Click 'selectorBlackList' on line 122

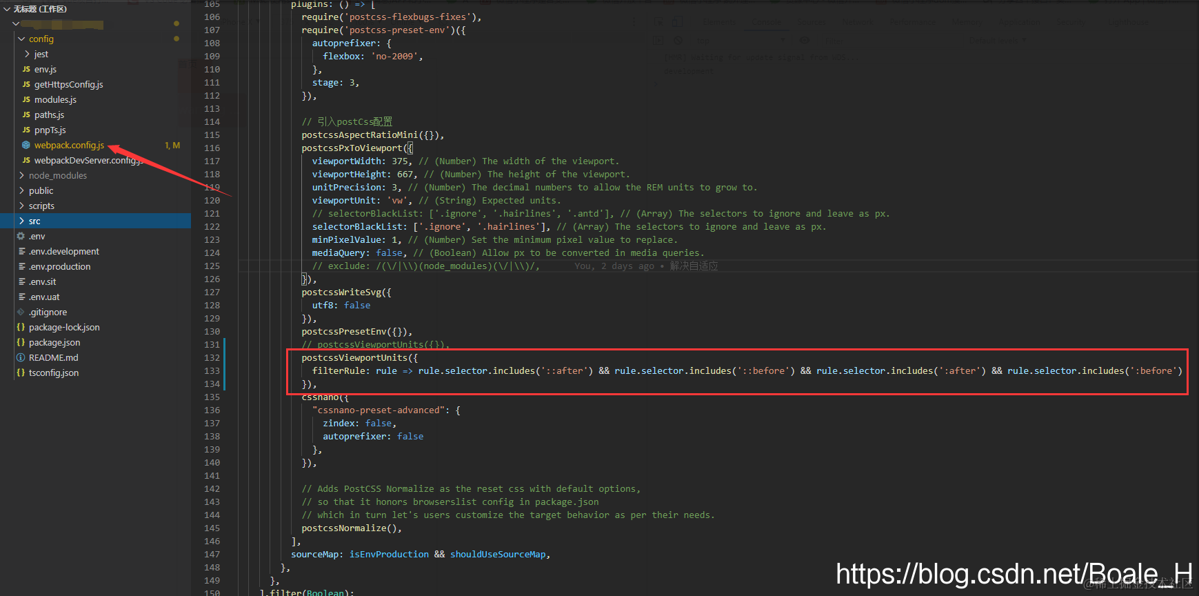coord(356,227)
